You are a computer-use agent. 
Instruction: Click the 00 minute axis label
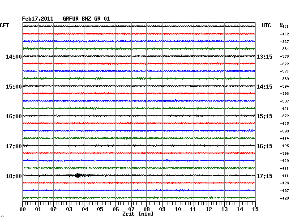[23, 209]
